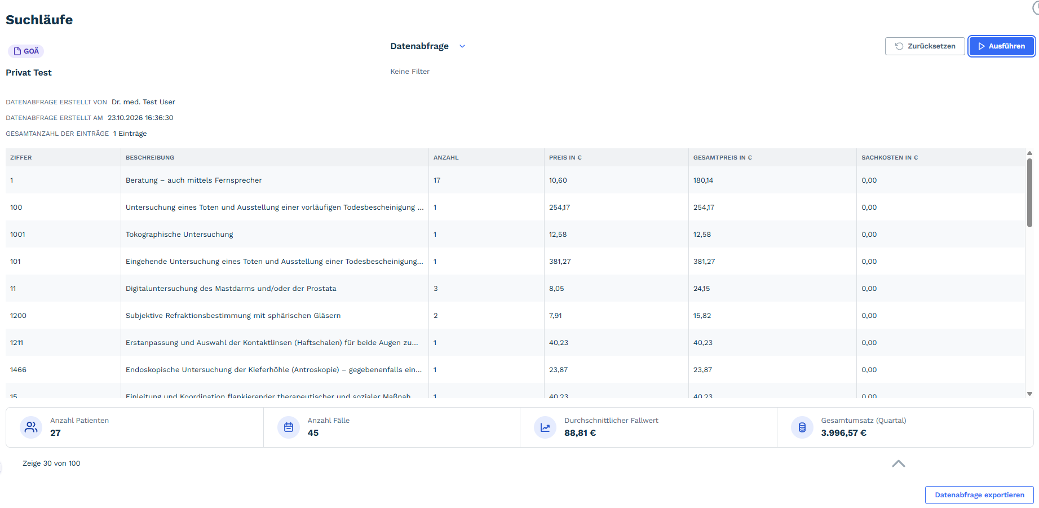Reset filters with the Zurücksetzen button
Image resolution: width=1039 pixels, height=508 pixels.
[925, 46]
